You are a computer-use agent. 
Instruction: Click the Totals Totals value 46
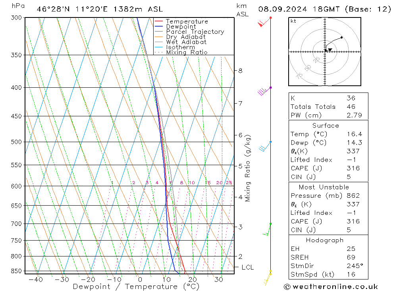tap(351, 107)
